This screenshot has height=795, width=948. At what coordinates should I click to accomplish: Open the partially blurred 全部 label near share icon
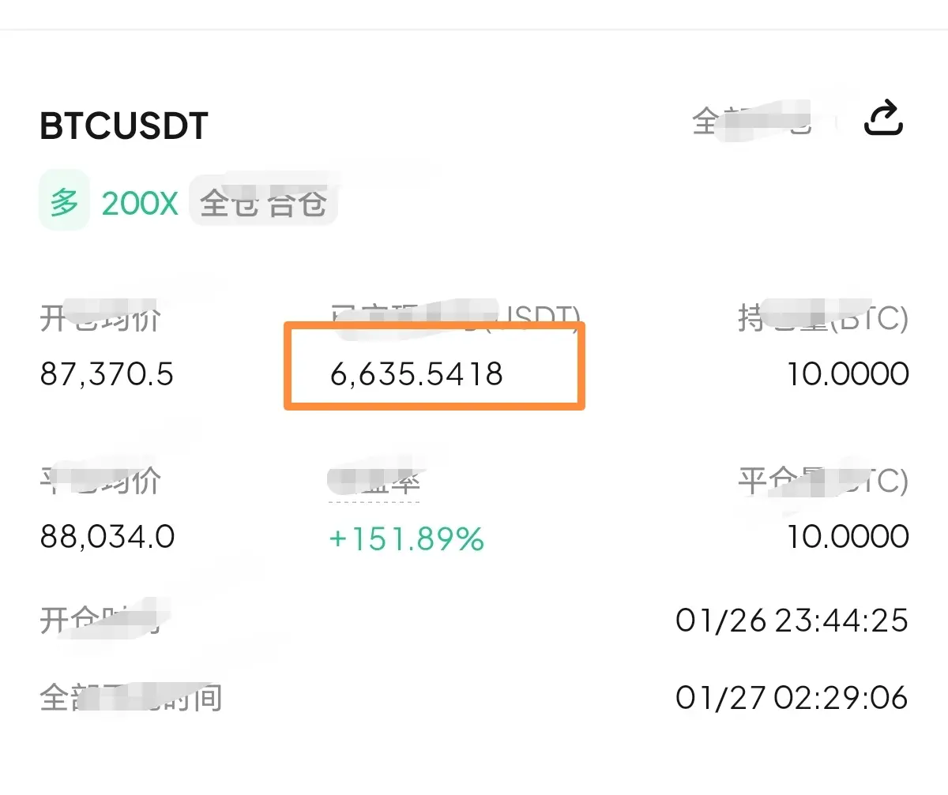(x=752, y=121)
